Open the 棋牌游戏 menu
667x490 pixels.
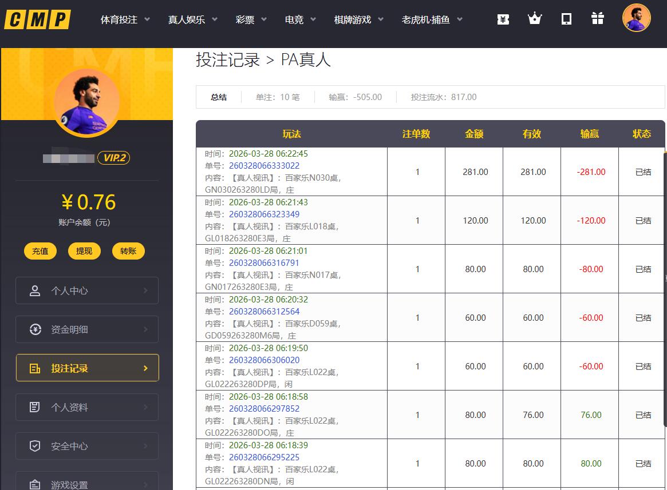(x=358, y=19)
